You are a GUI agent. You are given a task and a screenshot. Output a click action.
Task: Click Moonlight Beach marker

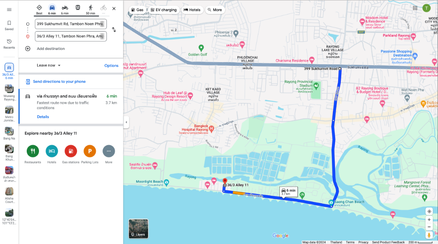pyautogui.click(x=166, y=182)
